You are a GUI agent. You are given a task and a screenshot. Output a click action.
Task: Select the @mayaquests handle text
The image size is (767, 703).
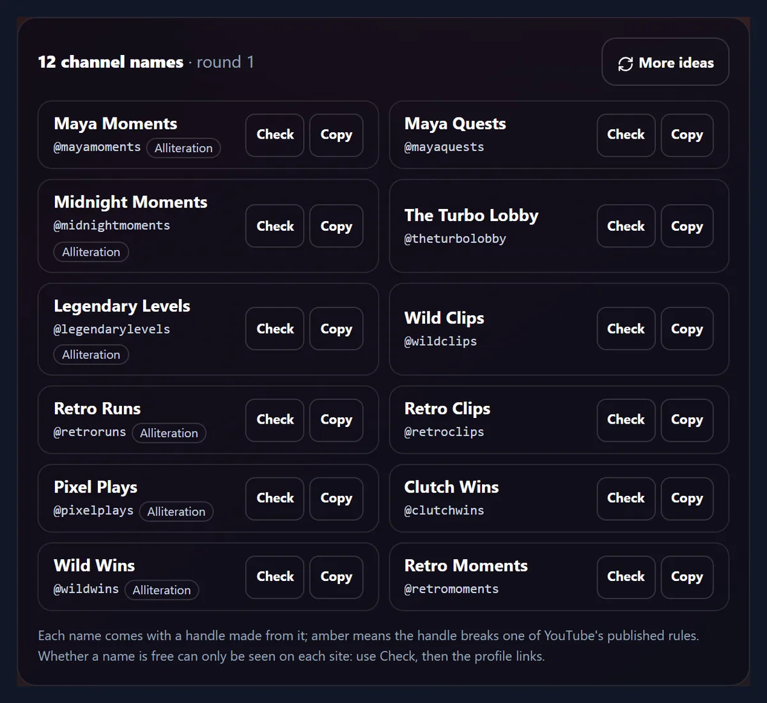point(444,147)
